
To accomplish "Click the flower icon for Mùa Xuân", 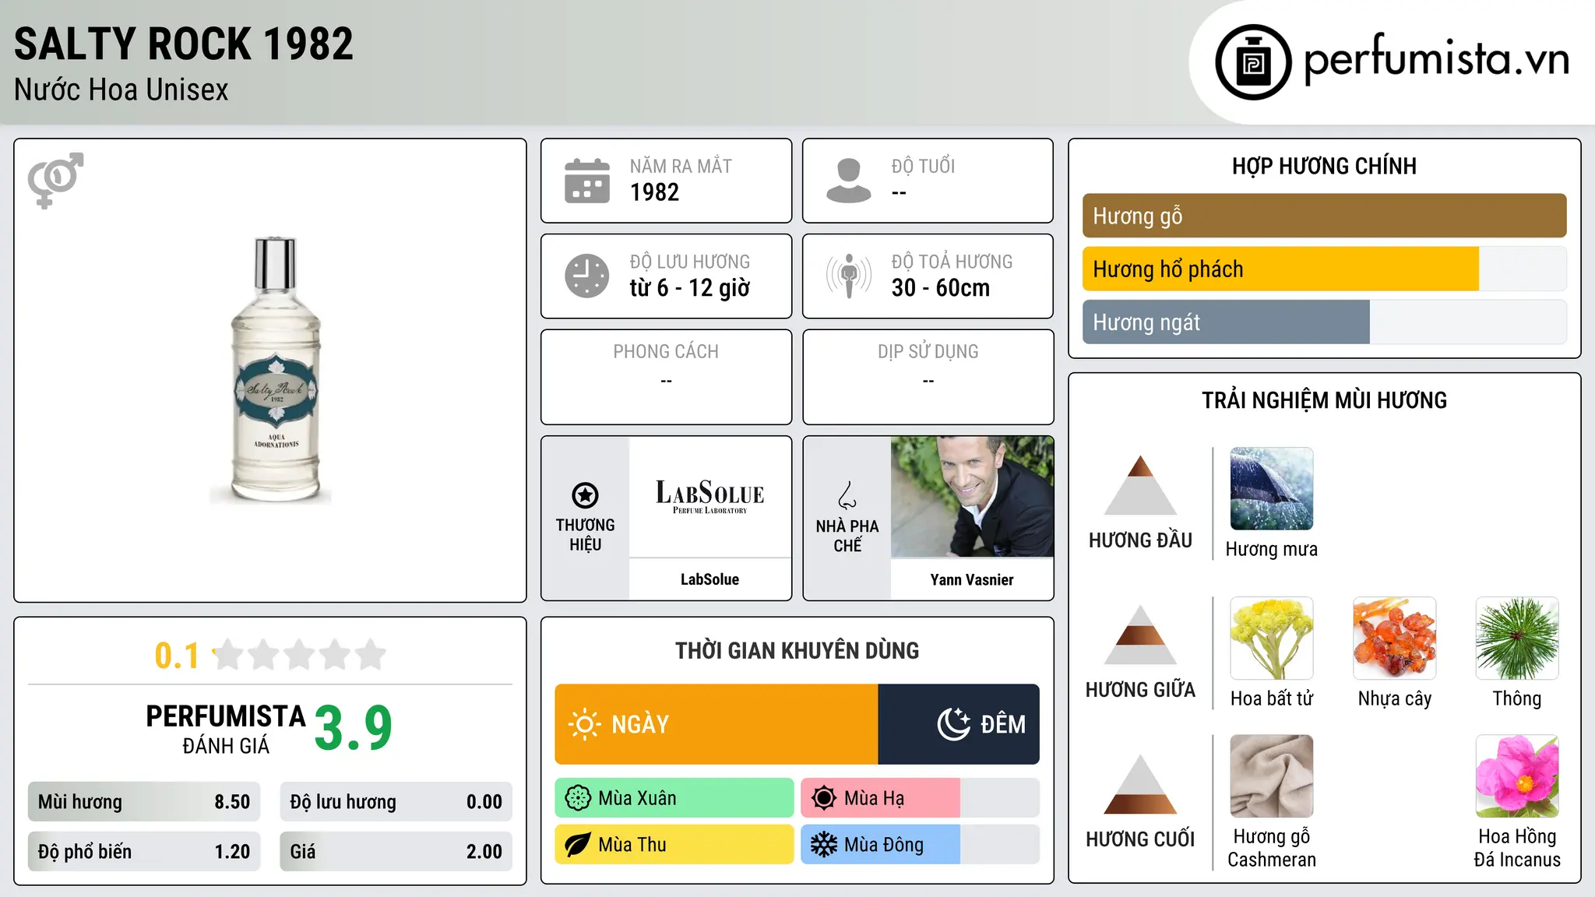I will [x=578, y=798].
